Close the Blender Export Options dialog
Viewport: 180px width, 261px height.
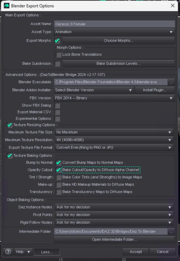click(x=173, y=6)
